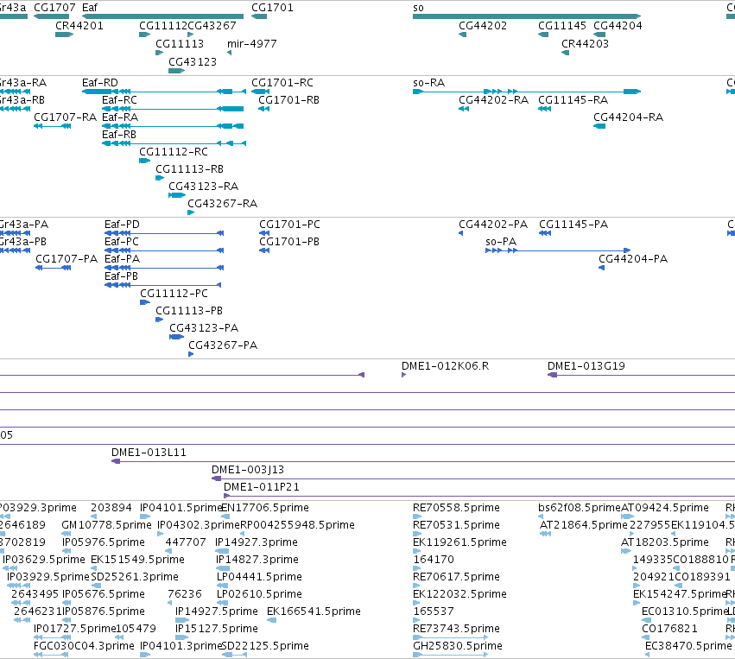The width and height of the screenshot is (735, 659).
Task: Select the DME1-003J13 clone label
Action: 248,471
